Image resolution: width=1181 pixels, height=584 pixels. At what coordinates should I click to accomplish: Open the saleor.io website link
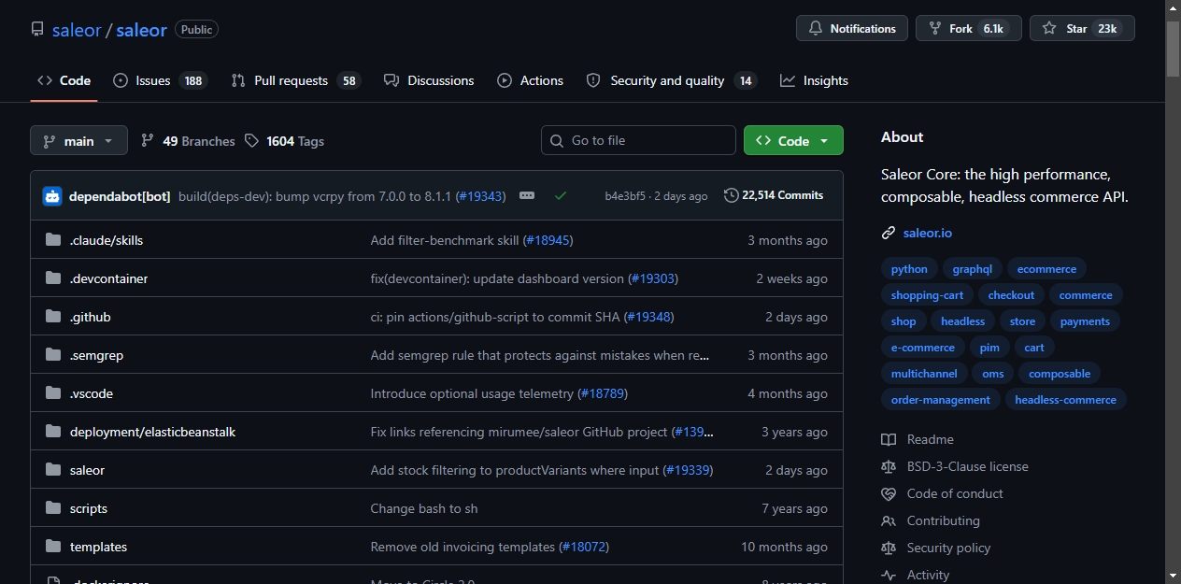928,233
